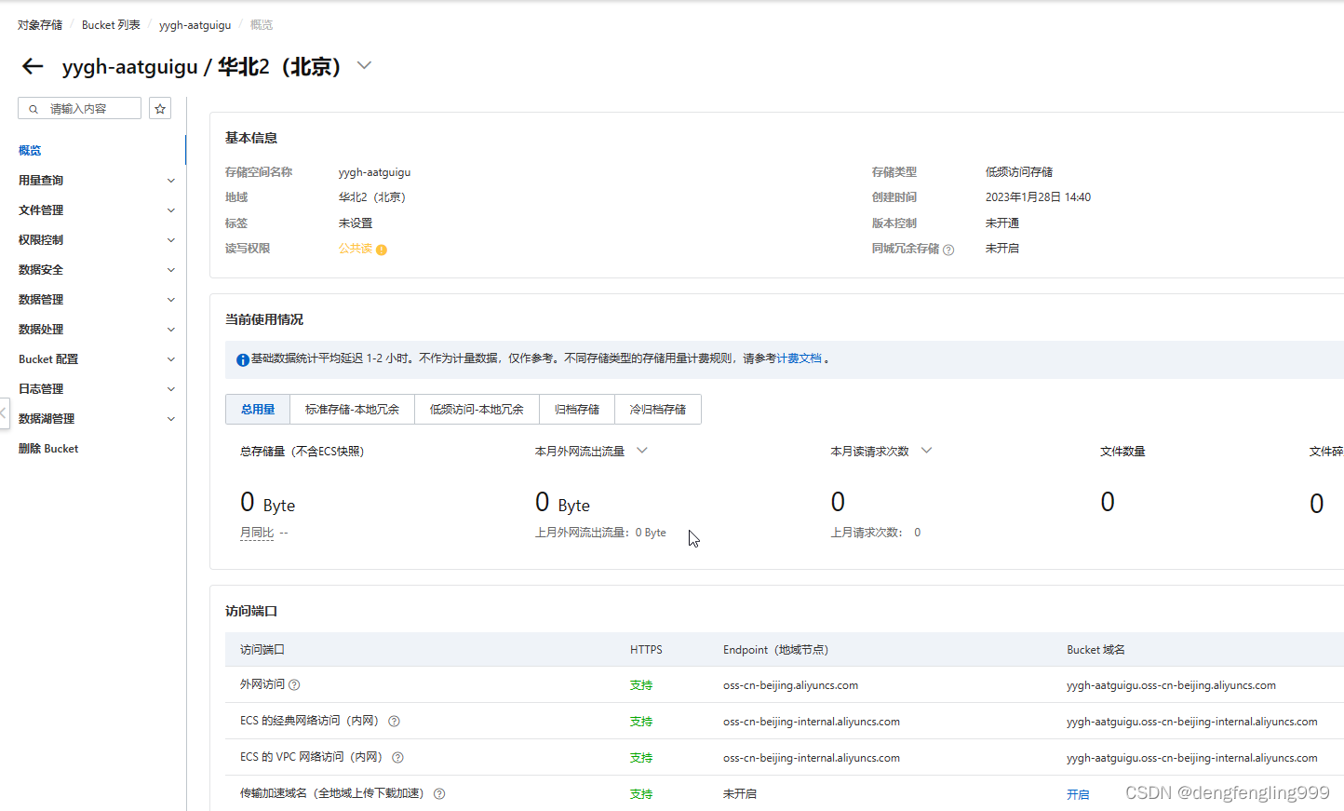Click help icon beside ECS 的 VPC 网络访问

click(x=397, y=757)
